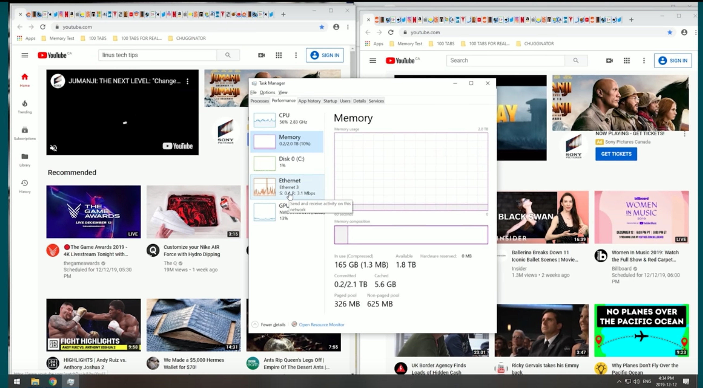Click the GET TICKETS button
Image resolution: width=703 pixels, height=388 pixels.
pyautogui.click(x=616, y=154)
